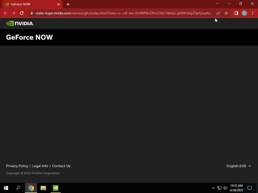This screenshot has width=258, height=193.
Task: Open the volume tray icon
Action: [x=225, y=188]
